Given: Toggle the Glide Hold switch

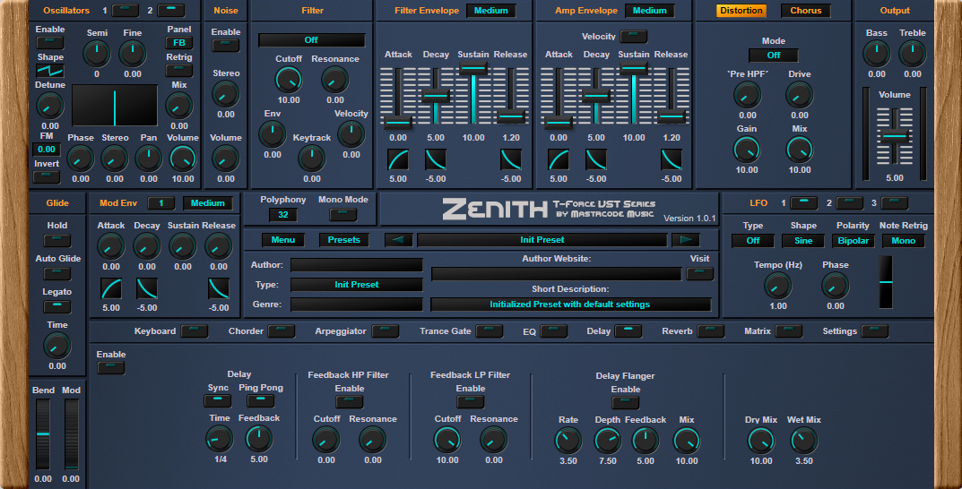Looking at the screenshot, I should pos(57,240).
